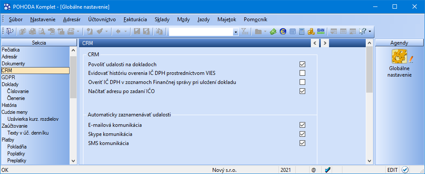
Task: Click the help cursor question mark icon
Action: [x=362, y=32]
